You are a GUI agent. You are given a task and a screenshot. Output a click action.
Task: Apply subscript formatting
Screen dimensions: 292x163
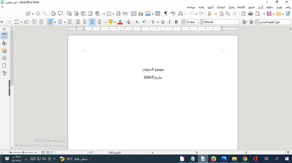pyautogui.click(x=137, y=22)
